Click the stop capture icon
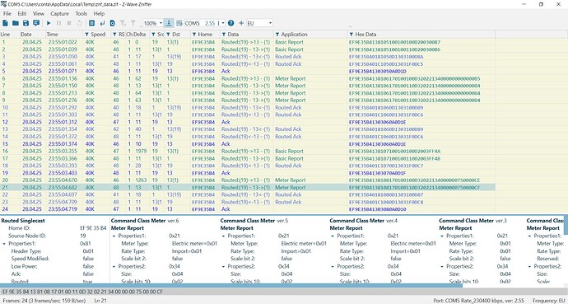 pyautogui.click(x=69, y=23)
